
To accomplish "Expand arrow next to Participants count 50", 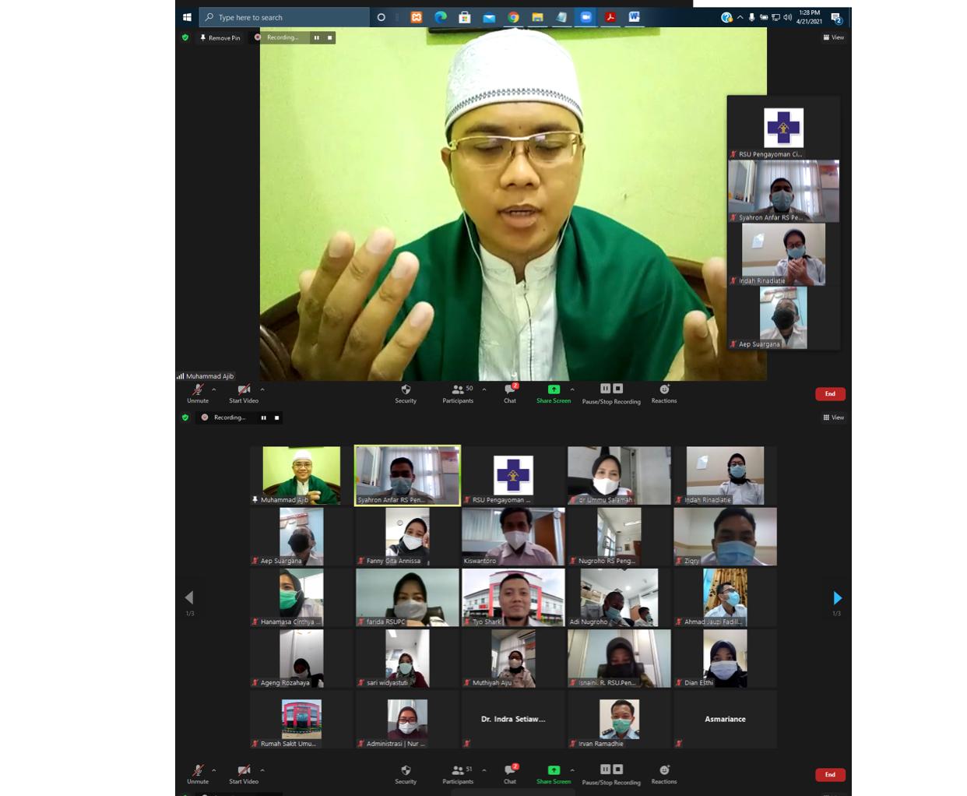I will point(484,389).
